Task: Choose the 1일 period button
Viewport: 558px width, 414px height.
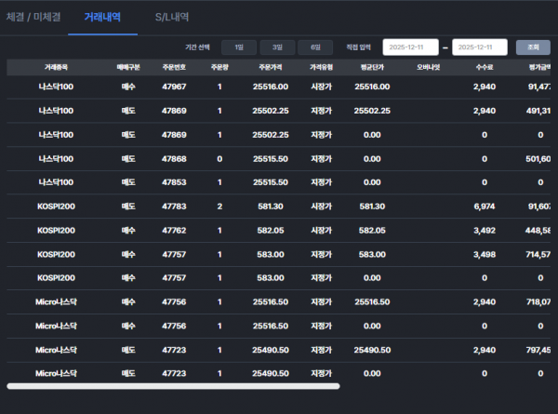Action: click(239, 47)
